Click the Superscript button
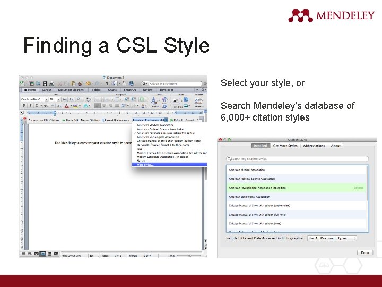The height and width of the screenshot is (287, 382). (53, 106)
